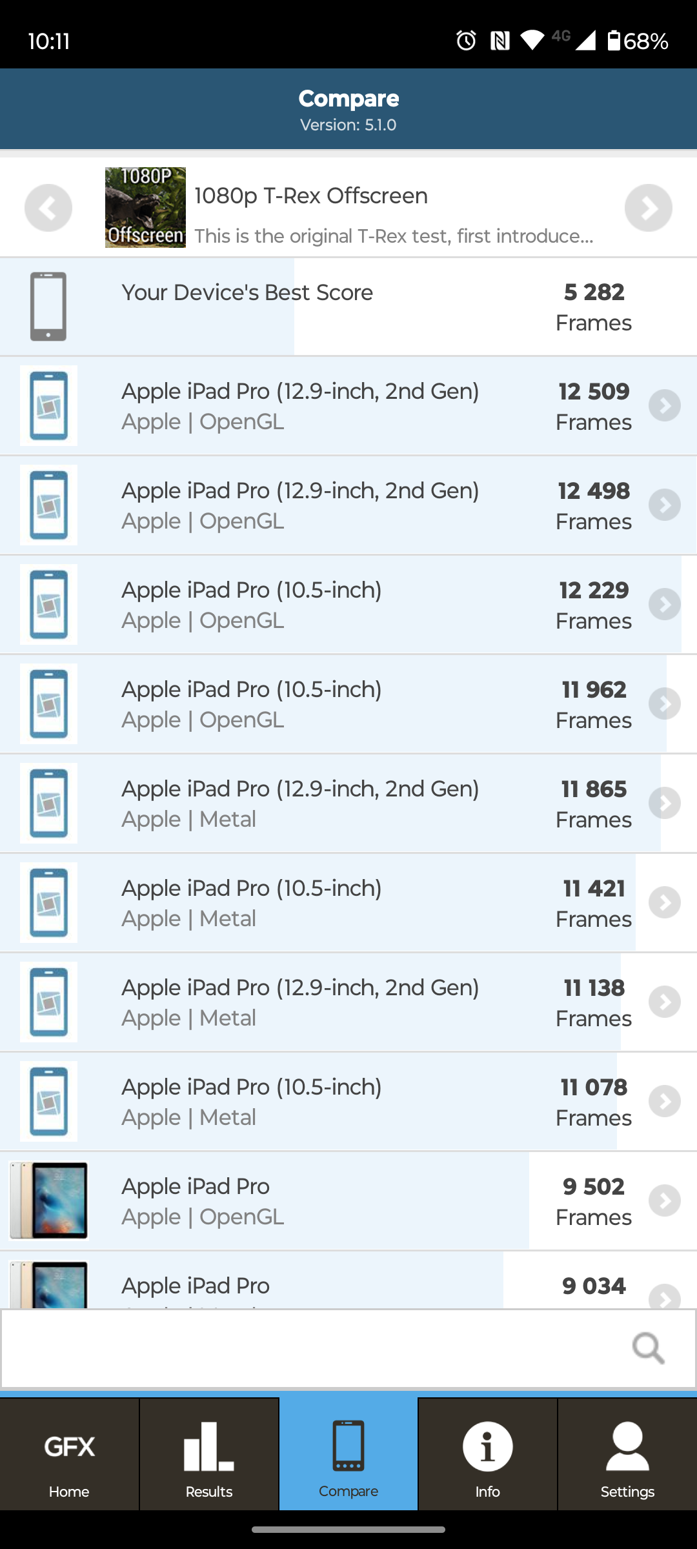Tap the 1080p T-Rex Offscreen thumbnail
This screenshot has height=1549, width=697.
[x=145, y=208]
